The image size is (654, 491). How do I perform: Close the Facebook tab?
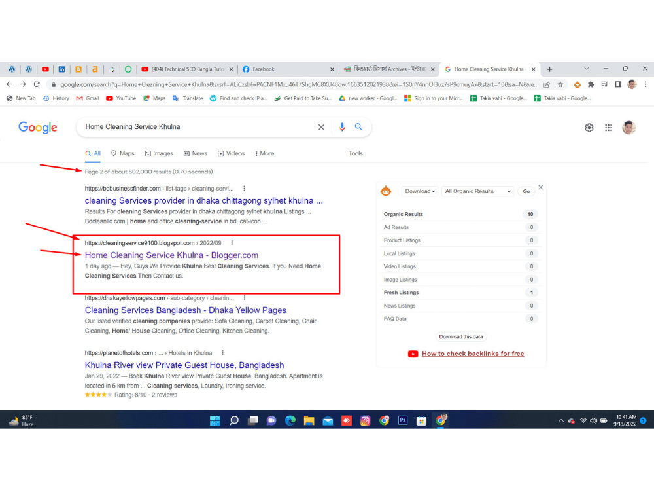(x=332, y=69)
